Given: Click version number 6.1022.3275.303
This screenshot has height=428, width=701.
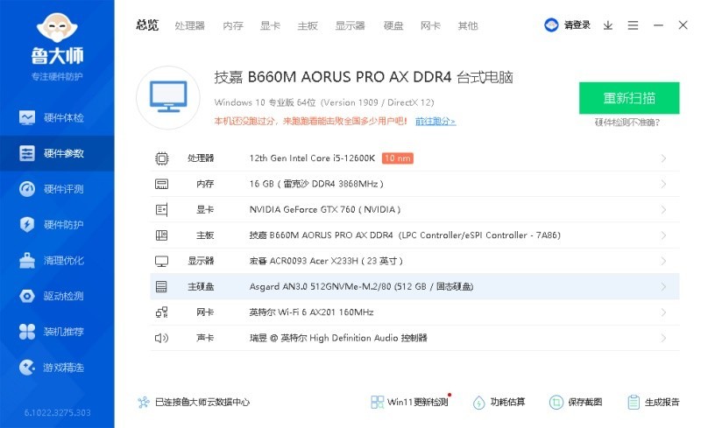Looking at the screenshot, I should click(x=57, y=413).
